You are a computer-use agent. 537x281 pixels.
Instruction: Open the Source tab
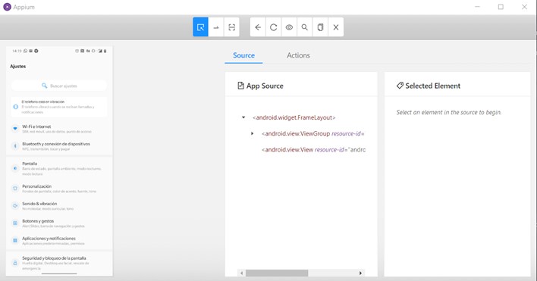(243, 55)
